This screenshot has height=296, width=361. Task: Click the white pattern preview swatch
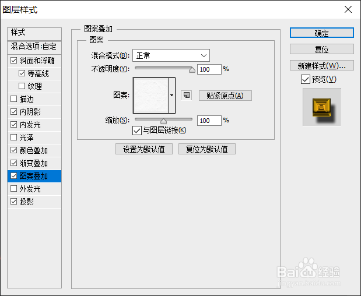click(x=151, y=95)
